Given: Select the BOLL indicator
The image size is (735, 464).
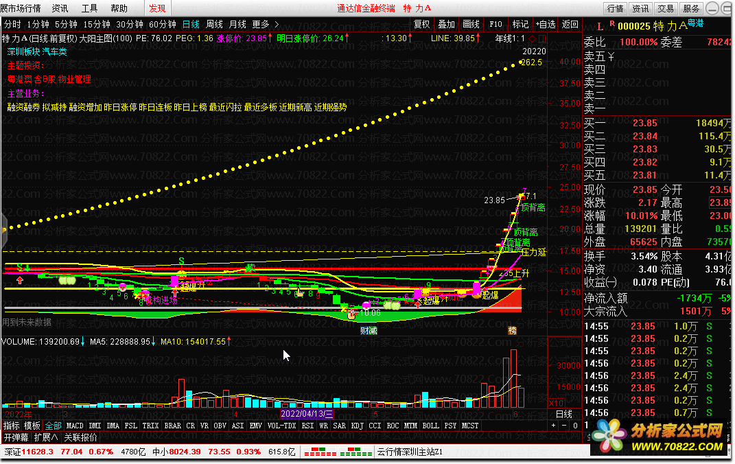Looking at the screenshot, I should pos(430,426).
